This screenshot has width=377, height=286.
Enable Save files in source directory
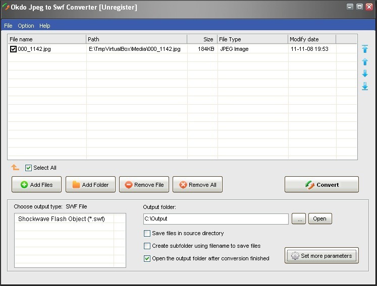[147, 233]
